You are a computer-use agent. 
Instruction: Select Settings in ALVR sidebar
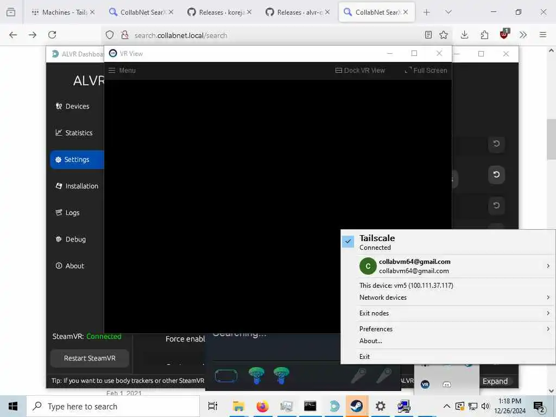pyautogui.click(x=77, y=160)
